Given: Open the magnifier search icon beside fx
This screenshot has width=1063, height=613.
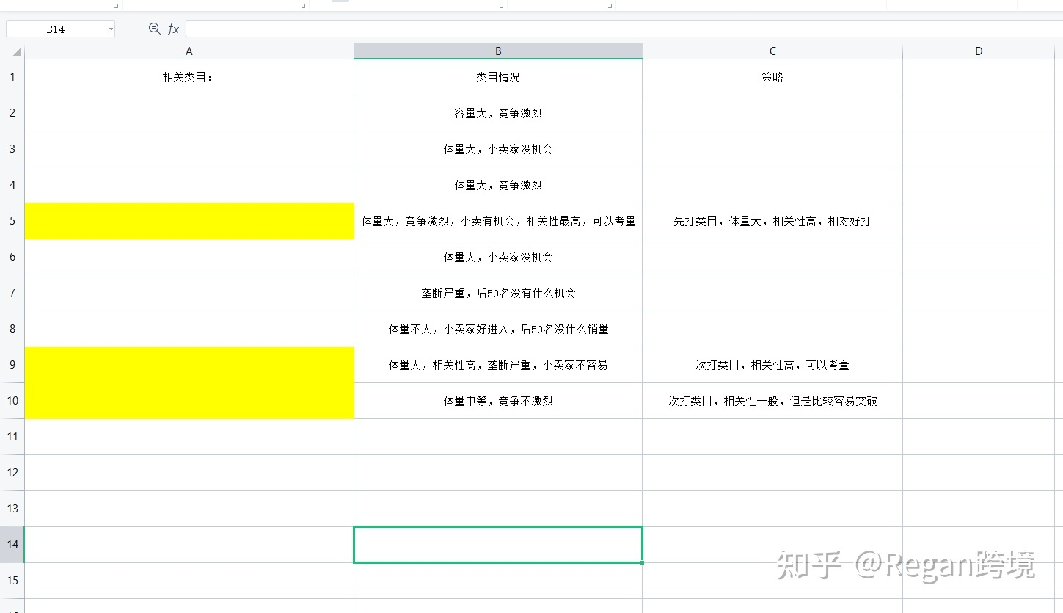Looking at the screenshot, I should click(x=154, y=29).
